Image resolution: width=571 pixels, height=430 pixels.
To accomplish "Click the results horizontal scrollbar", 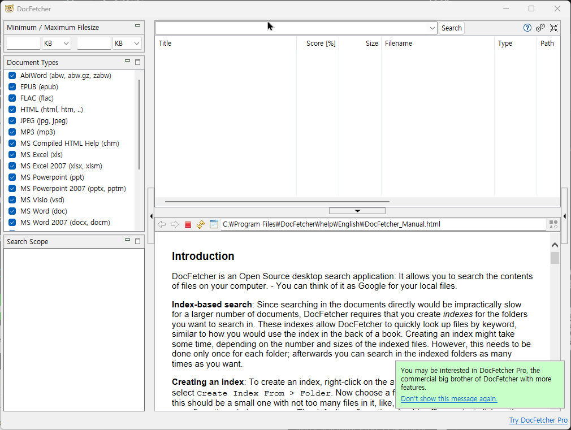I will tap(277, 201).
